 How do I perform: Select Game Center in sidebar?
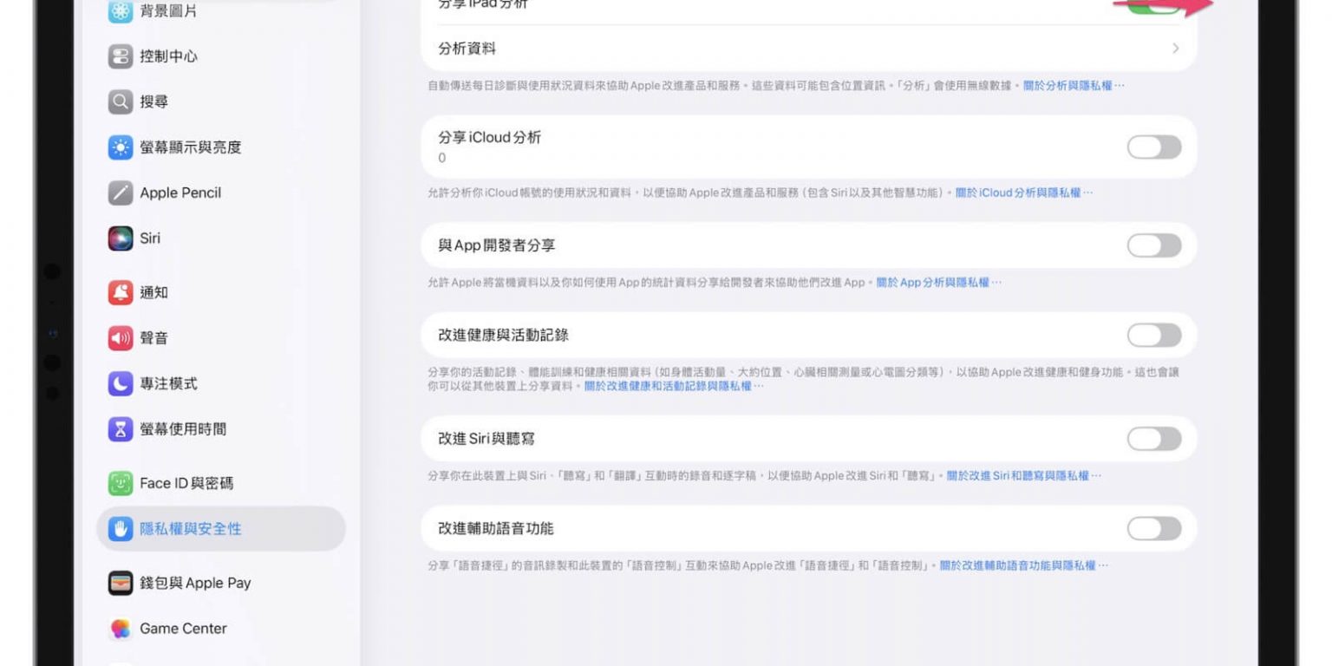click(x=183, y=629)
